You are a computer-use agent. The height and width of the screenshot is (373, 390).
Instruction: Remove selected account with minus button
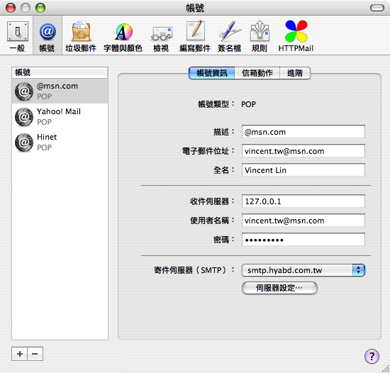35,354
